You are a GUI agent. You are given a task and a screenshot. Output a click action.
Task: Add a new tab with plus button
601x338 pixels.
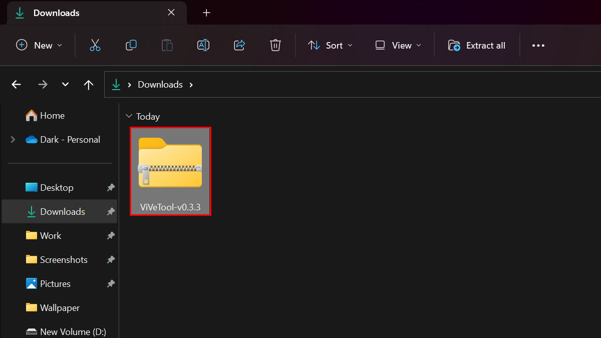[x=206, y=13]
